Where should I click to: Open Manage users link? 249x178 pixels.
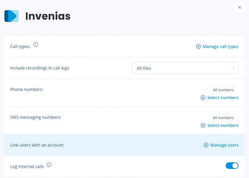221,145
